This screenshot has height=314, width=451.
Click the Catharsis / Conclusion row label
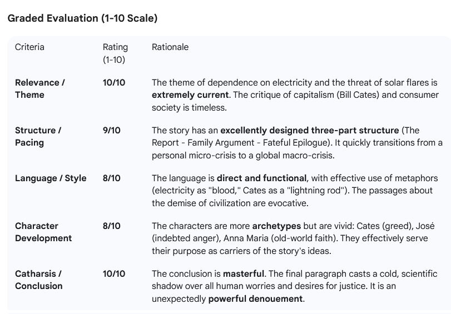coord(39,280)
